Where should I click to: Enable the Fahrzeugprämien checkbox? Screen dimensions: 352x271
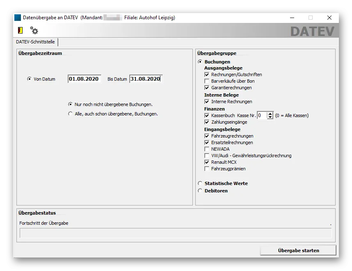point(207,169)
